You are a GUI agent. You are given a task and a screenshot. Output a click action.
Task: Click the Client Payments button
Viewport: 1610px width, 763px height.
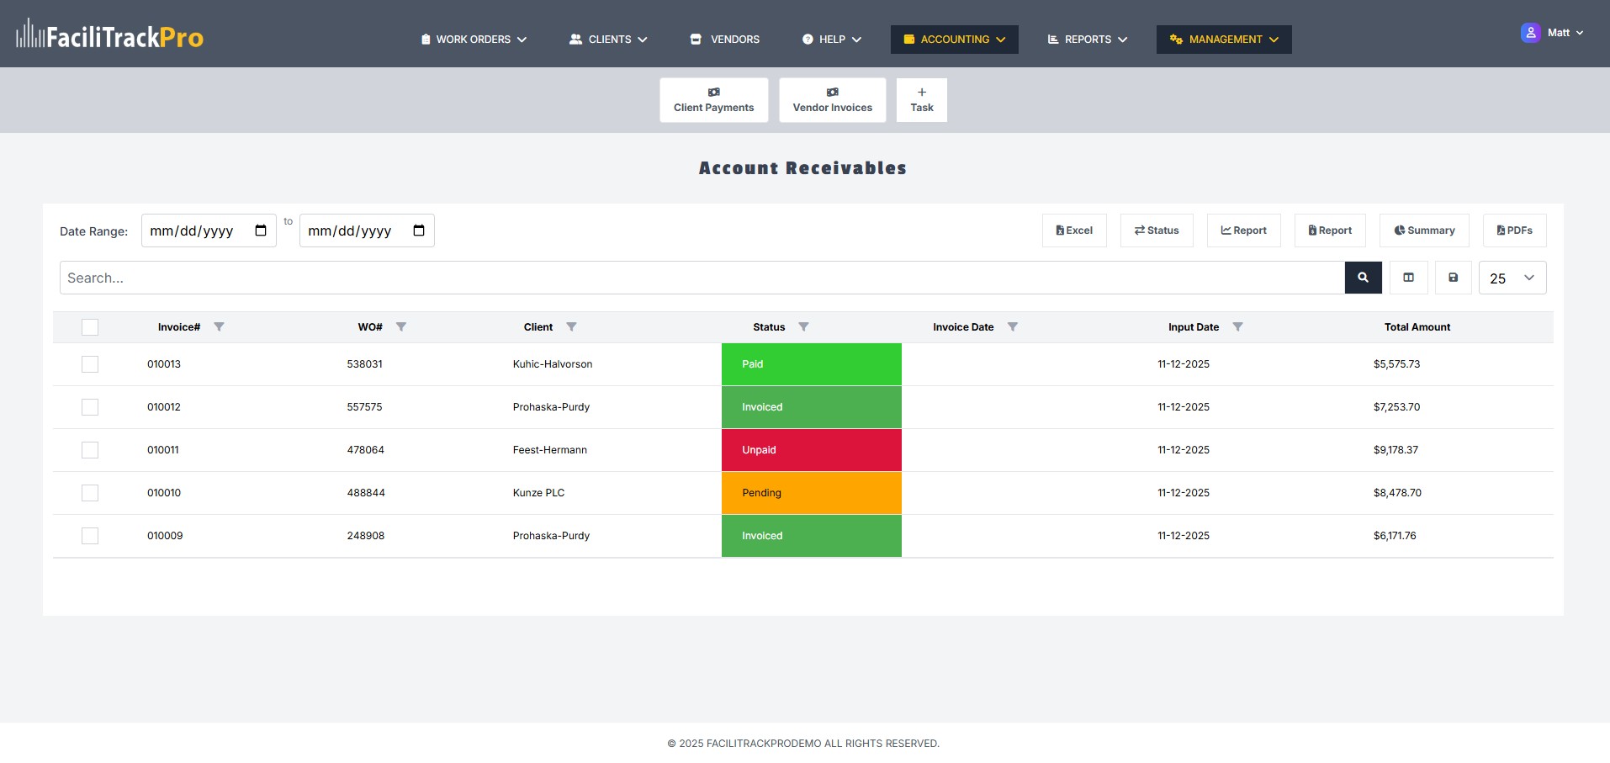click(713, 100)
